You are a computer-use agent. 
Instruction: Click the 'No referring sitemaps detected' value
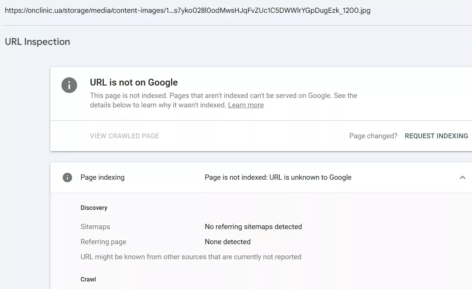253,226
